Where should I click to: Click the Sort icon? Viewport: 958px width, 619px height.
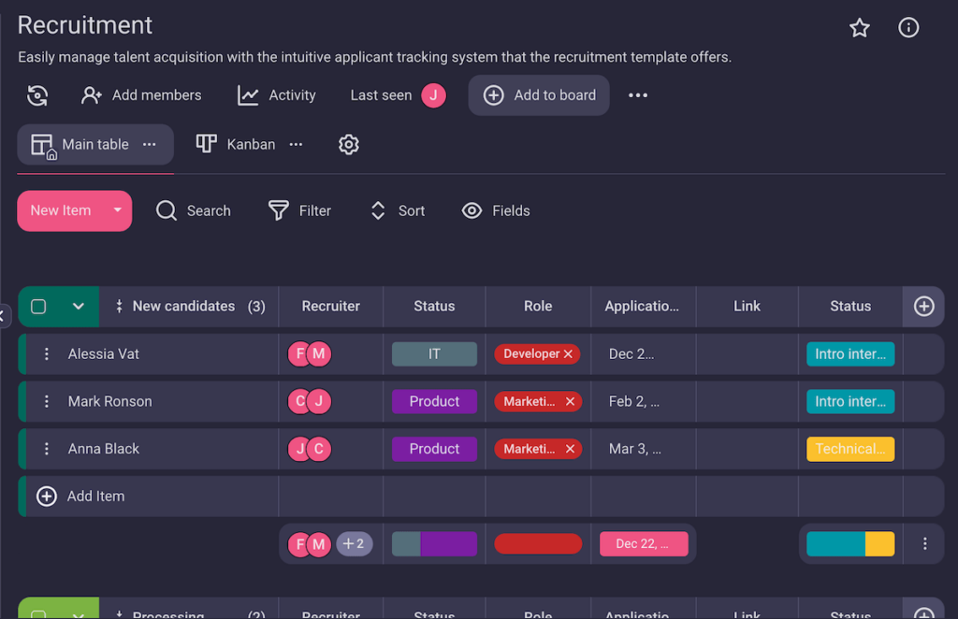[377, 210]
